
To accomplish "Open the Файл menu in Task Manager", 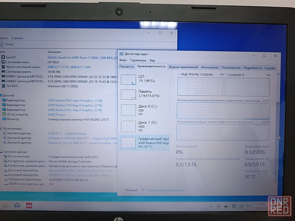I will tap(123, 60).
